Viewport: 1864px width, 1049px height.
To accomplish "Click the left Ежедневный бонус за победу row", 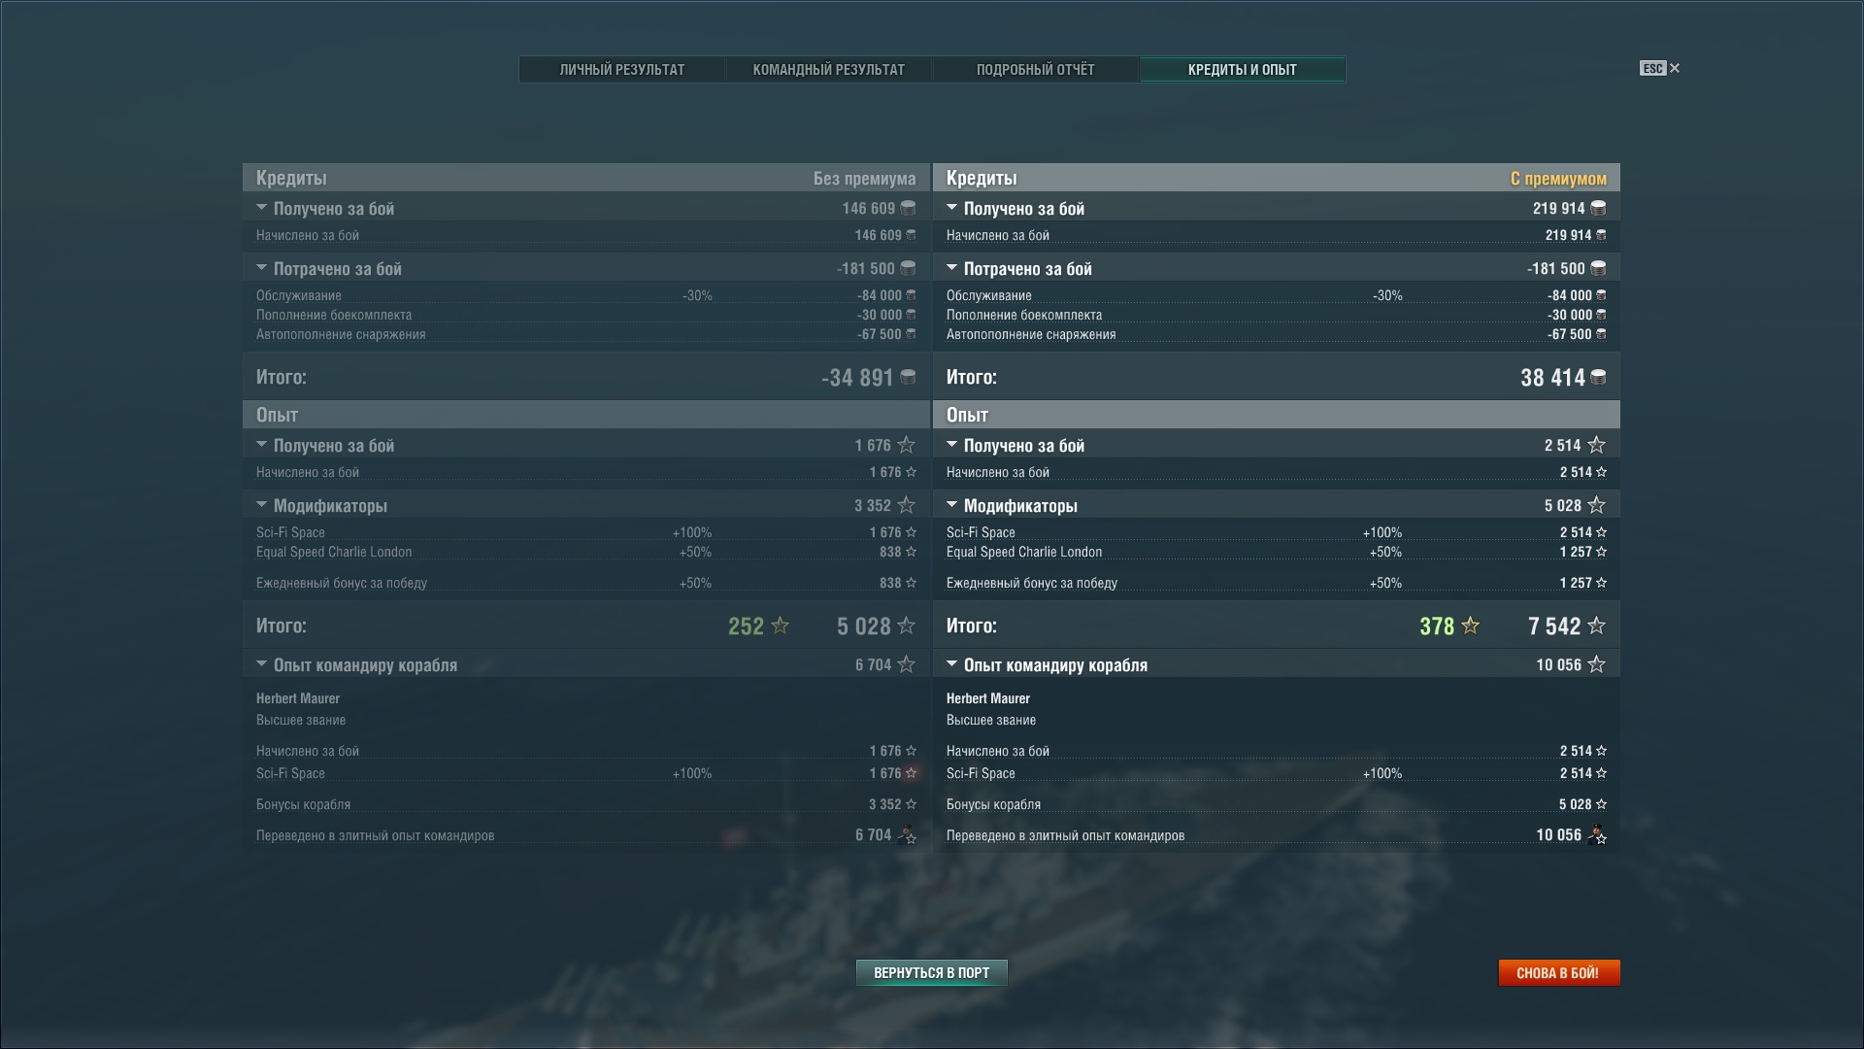I will [586, 583].
